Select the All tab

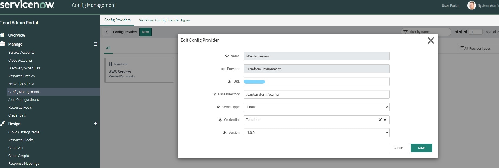pyautogui.click(x=108, y=48)
